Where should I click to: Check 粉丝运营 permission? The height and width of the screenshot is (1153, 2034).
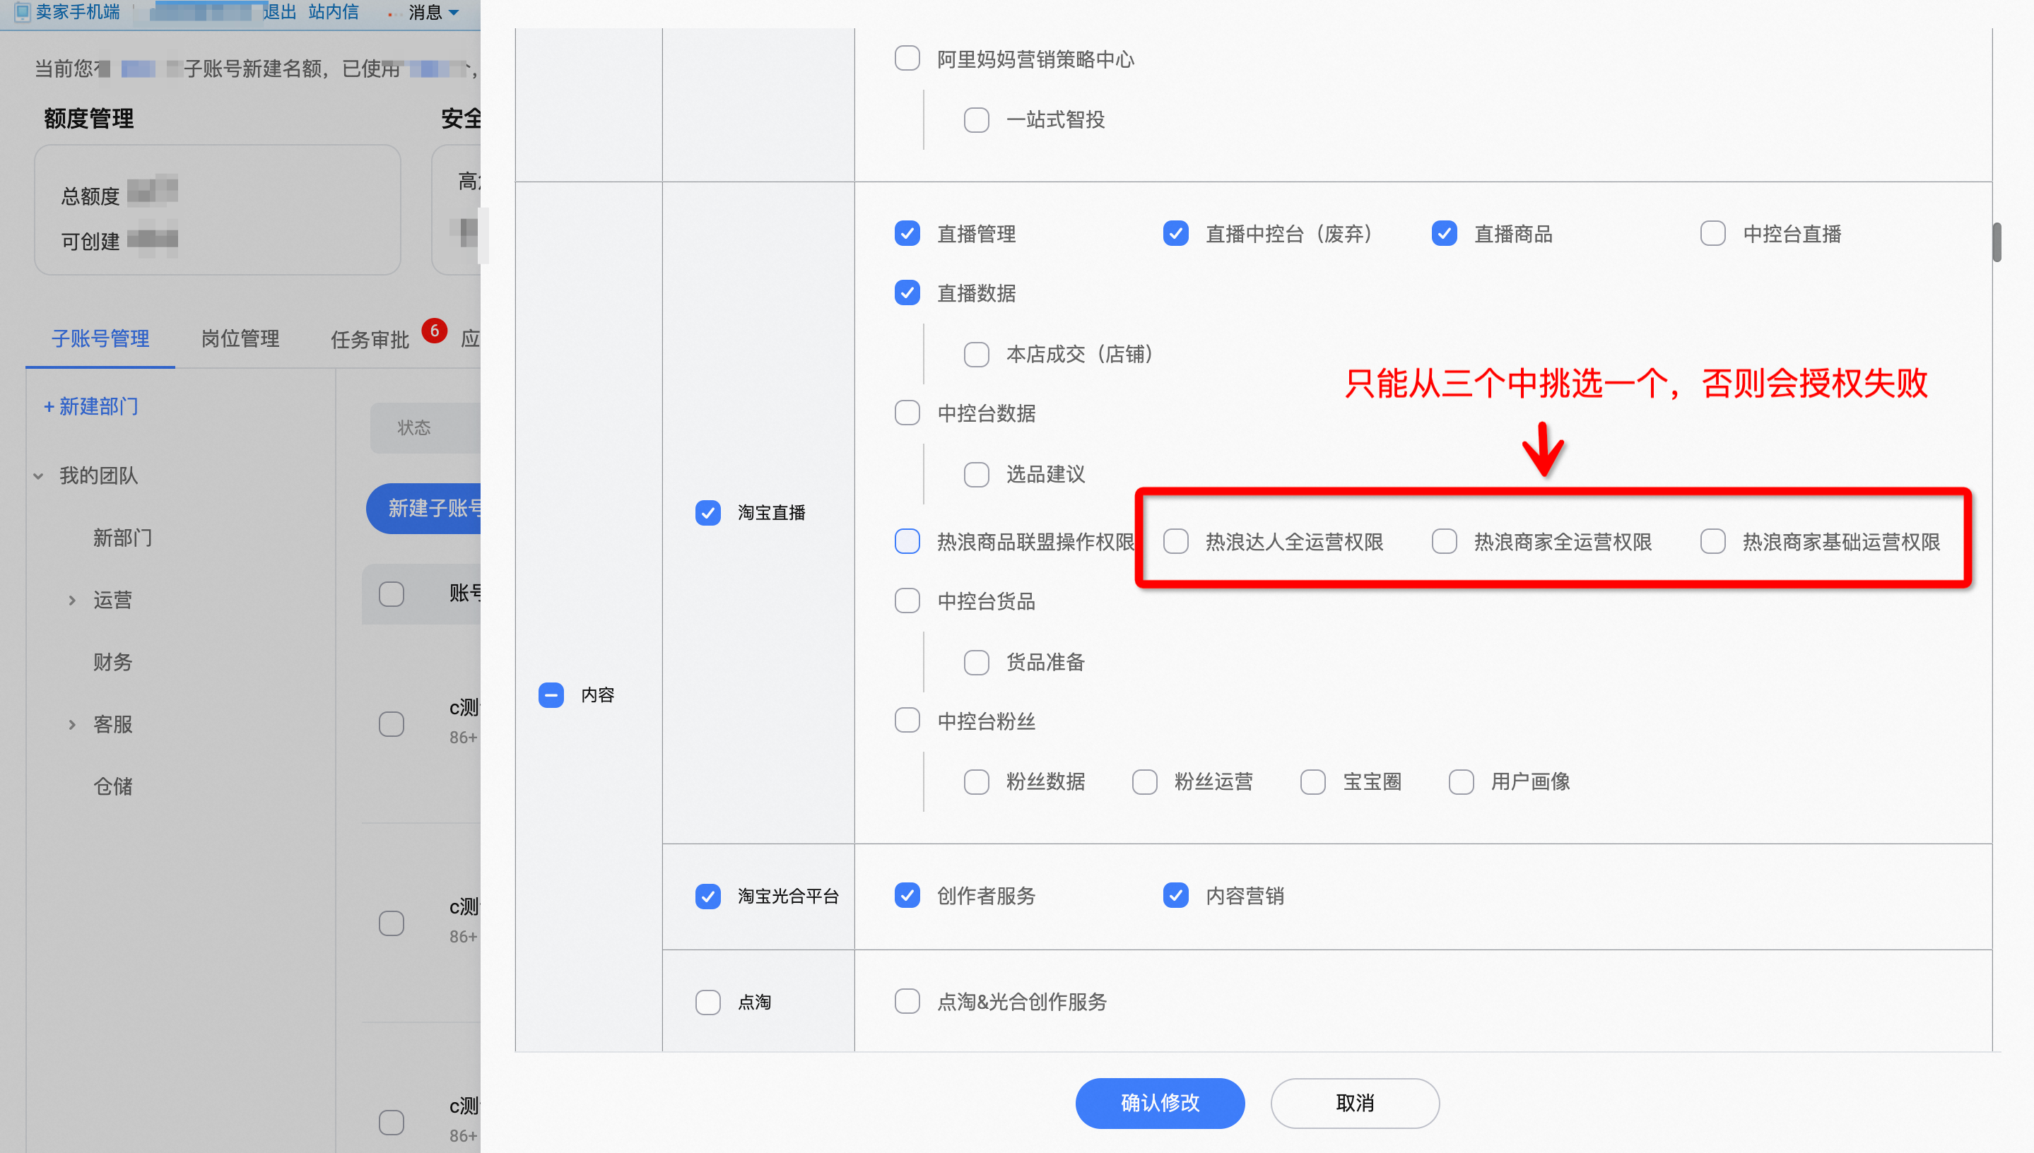[x=1144, y=781]
